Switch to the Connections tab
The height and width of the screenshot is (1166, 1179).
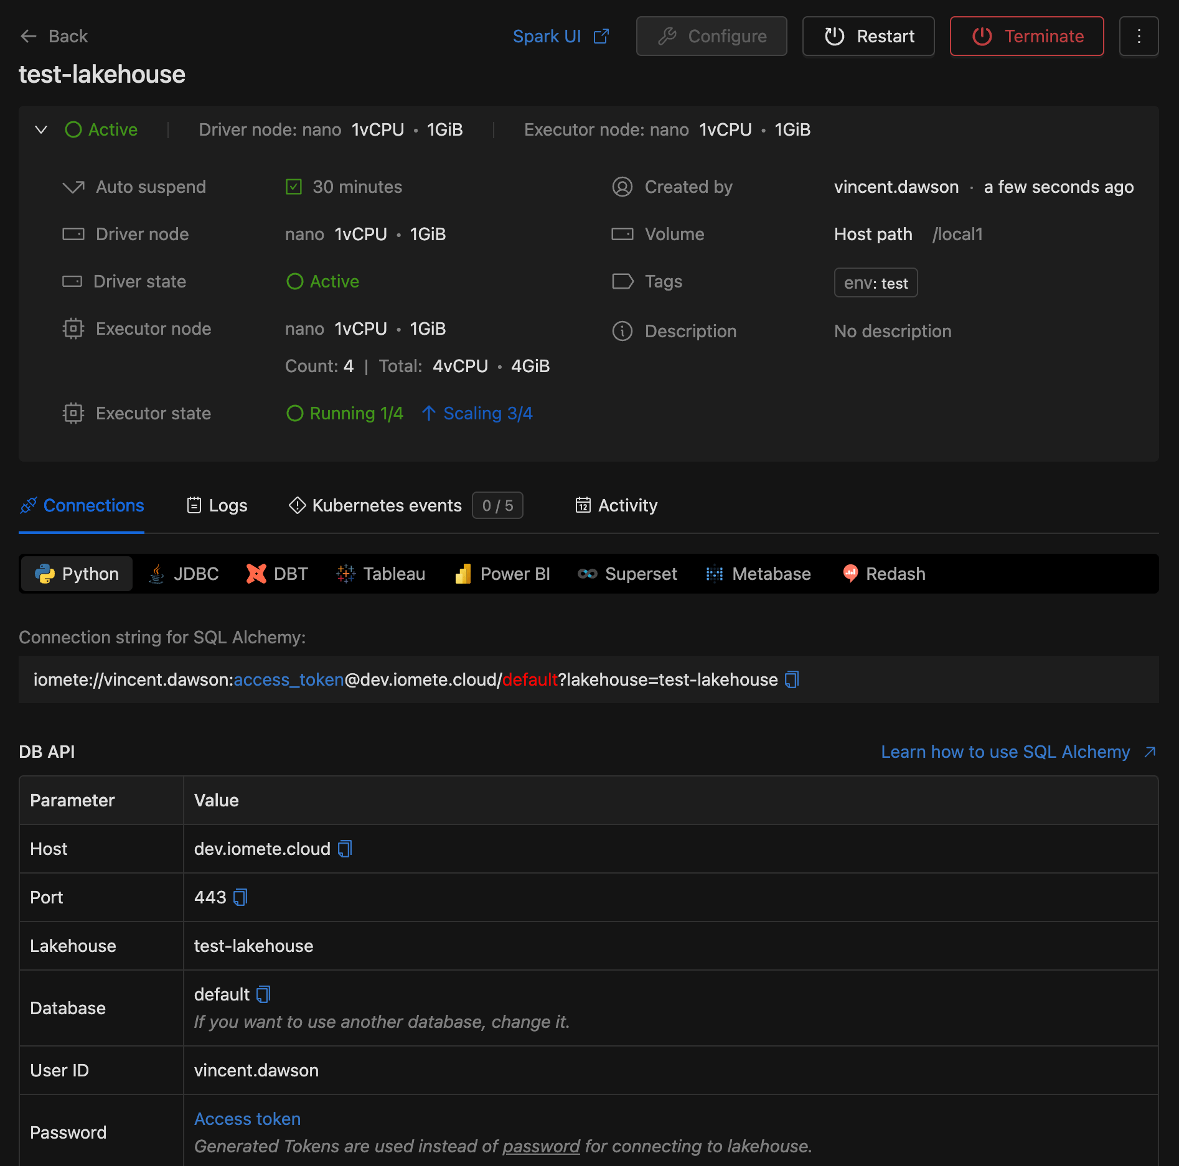click(x=82, y=505)
